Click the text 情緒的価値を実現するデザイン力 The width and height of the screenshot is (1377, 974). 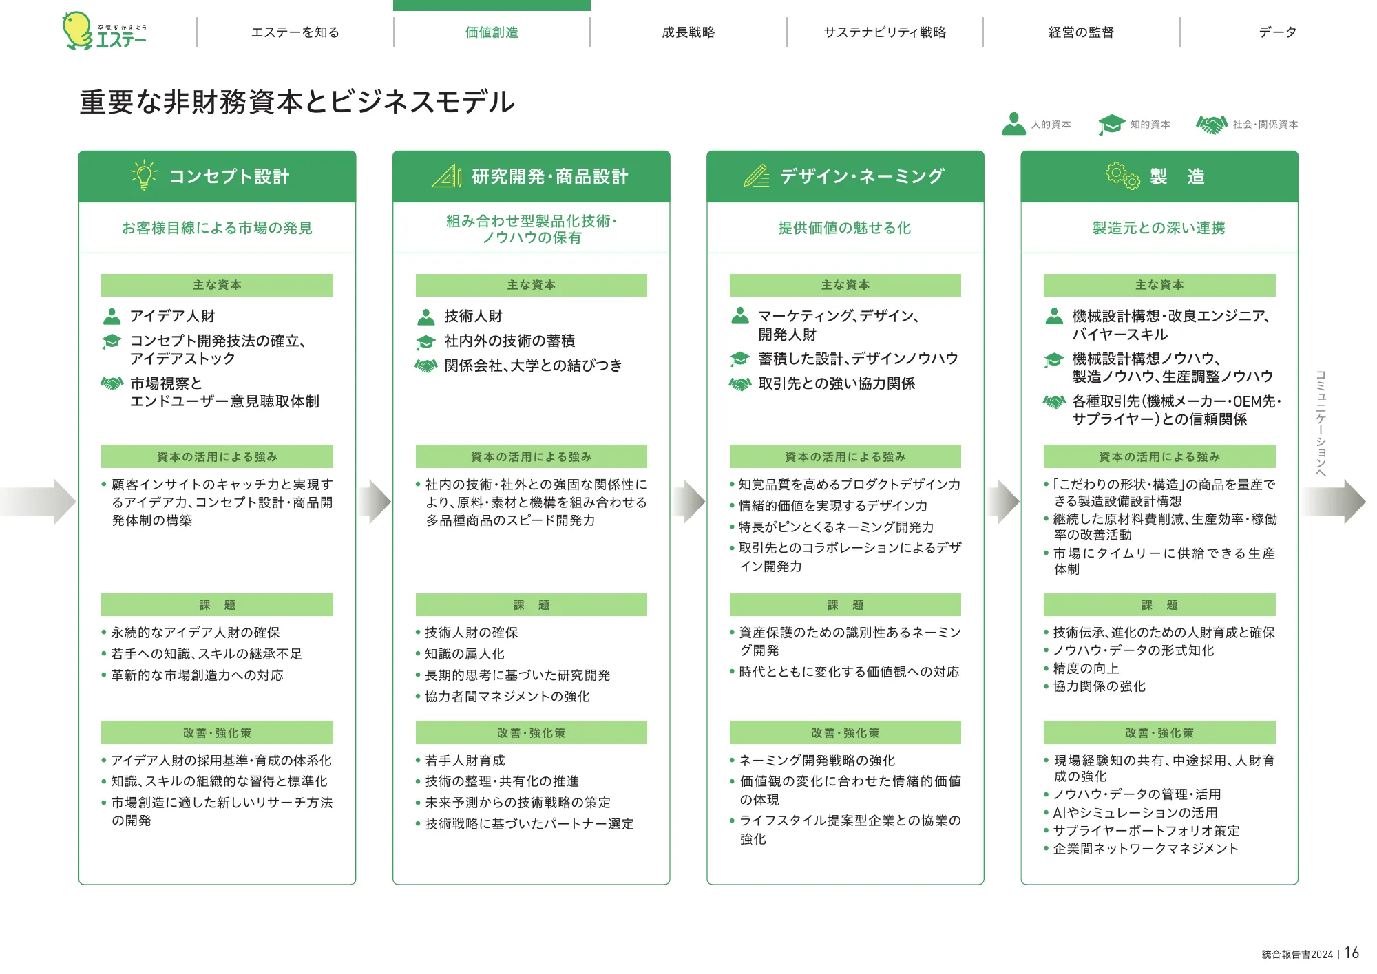(833, 506)
